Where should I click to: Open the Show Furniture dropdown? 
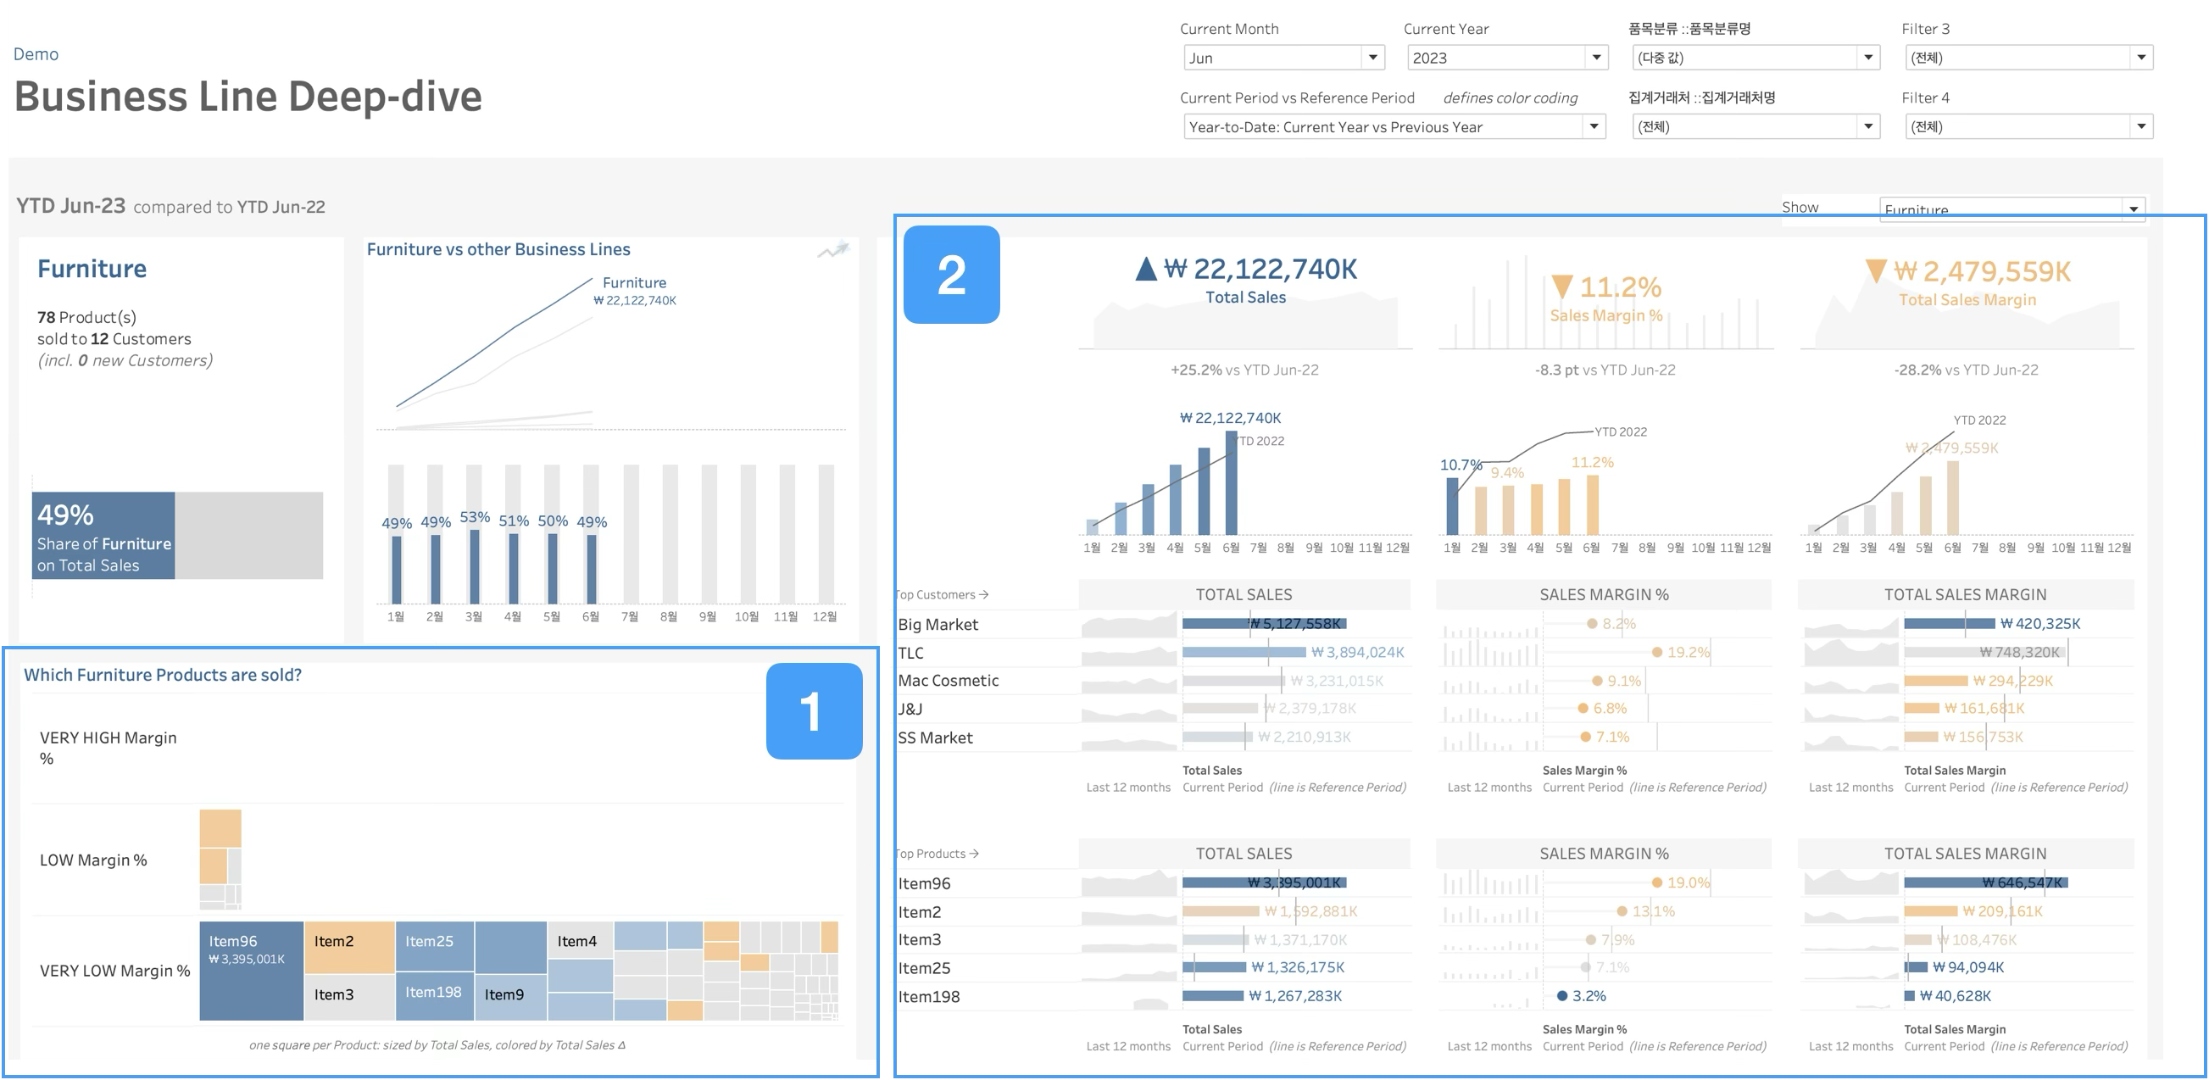point(2133,210)
